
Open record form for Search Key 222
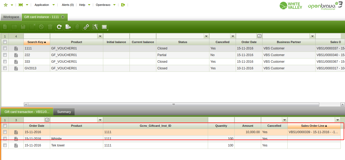16,55
